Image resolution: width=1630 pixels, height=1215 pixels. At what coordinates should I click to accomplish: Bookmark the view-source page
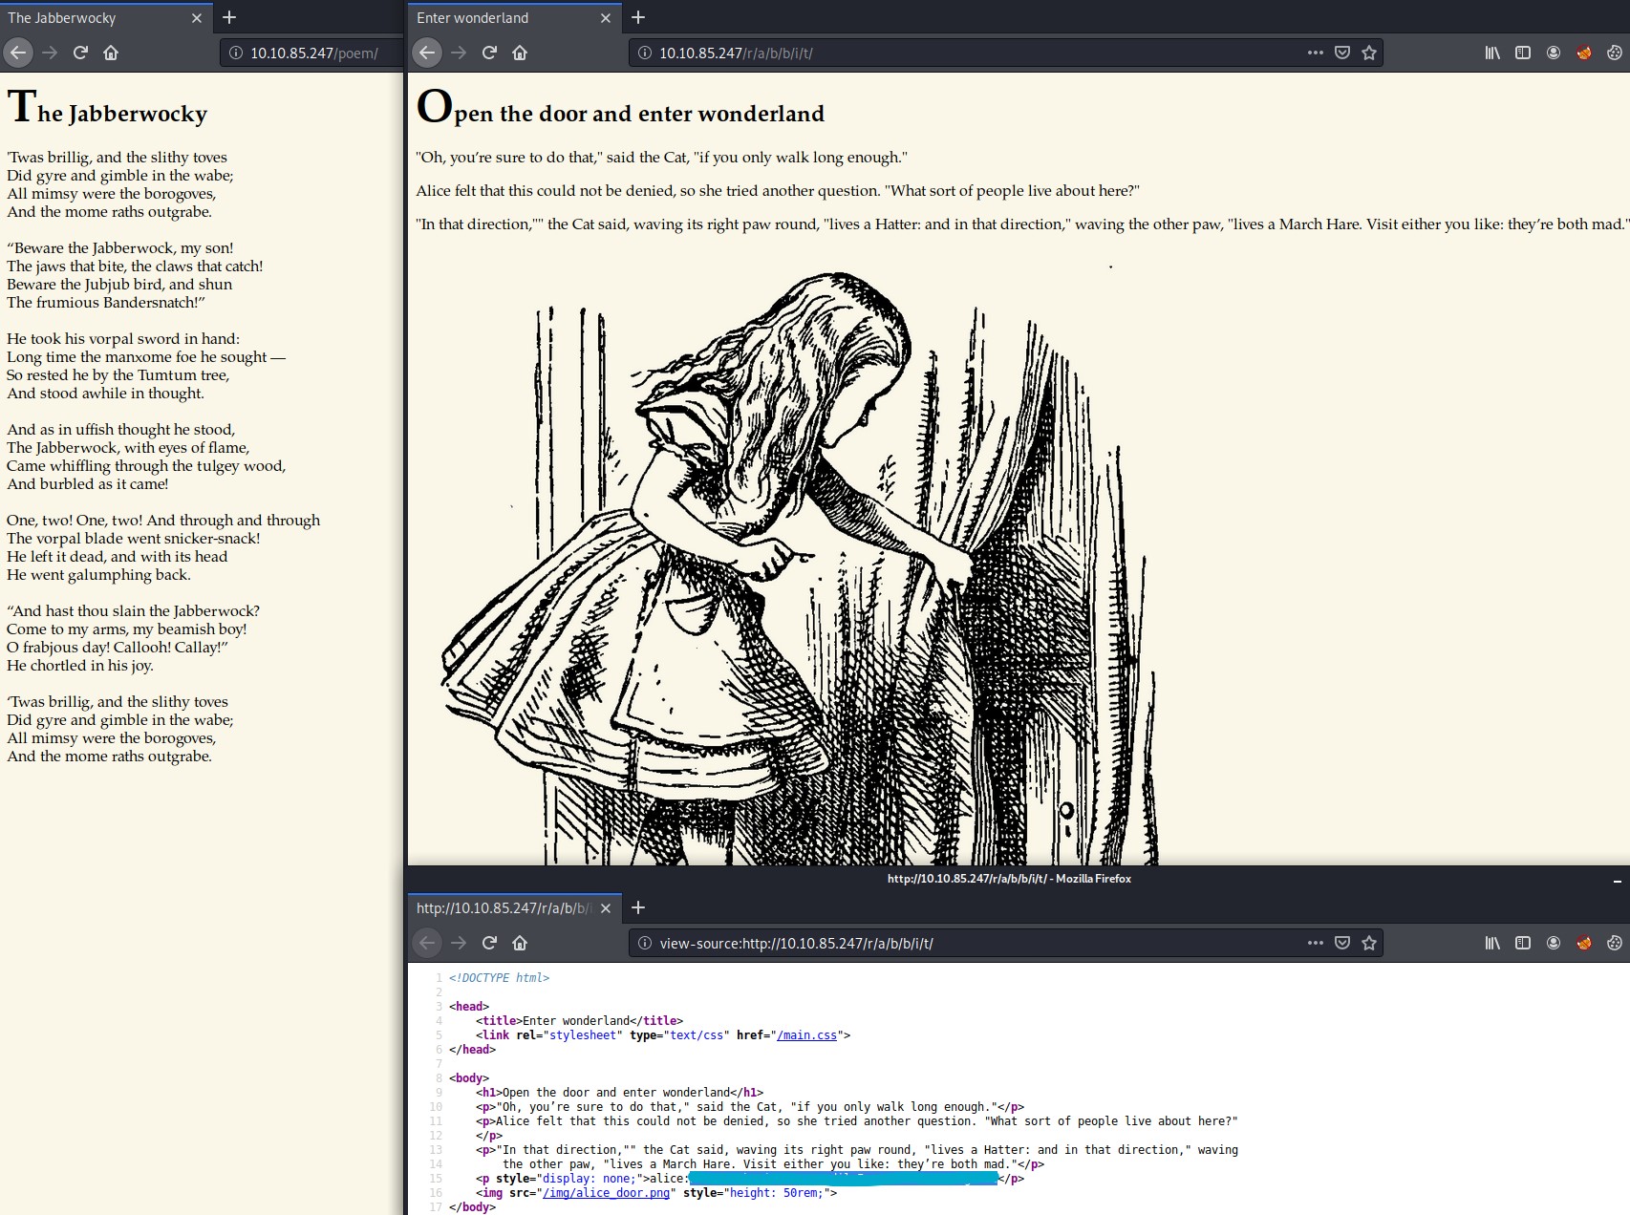(x=1369, y=943)
